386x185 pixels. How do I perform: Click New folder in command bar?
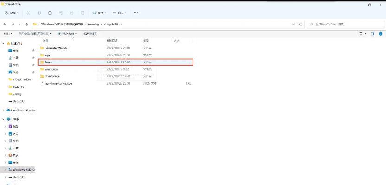pos(90,34)
